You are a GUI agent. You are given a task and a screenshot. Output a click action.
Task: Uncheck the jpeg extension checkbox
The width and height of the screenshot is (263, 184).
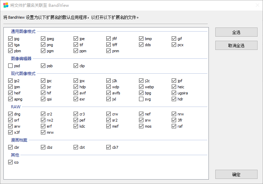point(43,39)
